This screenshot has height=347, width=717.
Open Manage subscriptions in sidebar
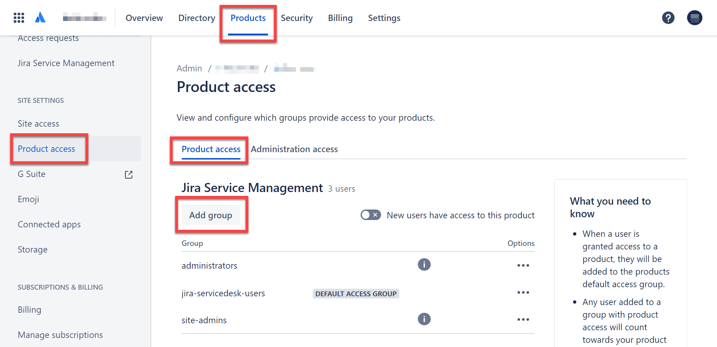coord(60,335)
